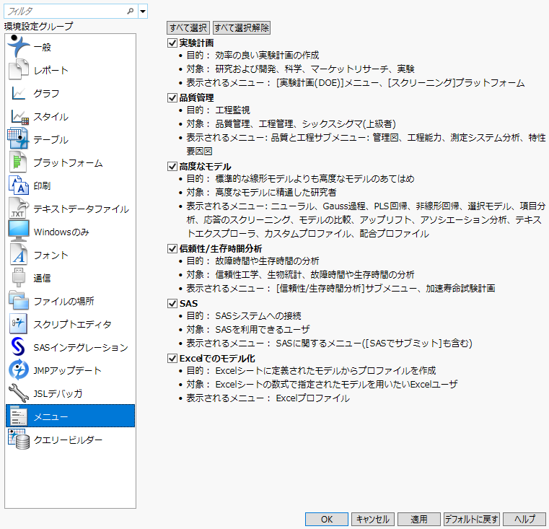Disable the Excelでのモデル化 checkbox
This screenshot has width=549, height=529.
coord(172,358)
